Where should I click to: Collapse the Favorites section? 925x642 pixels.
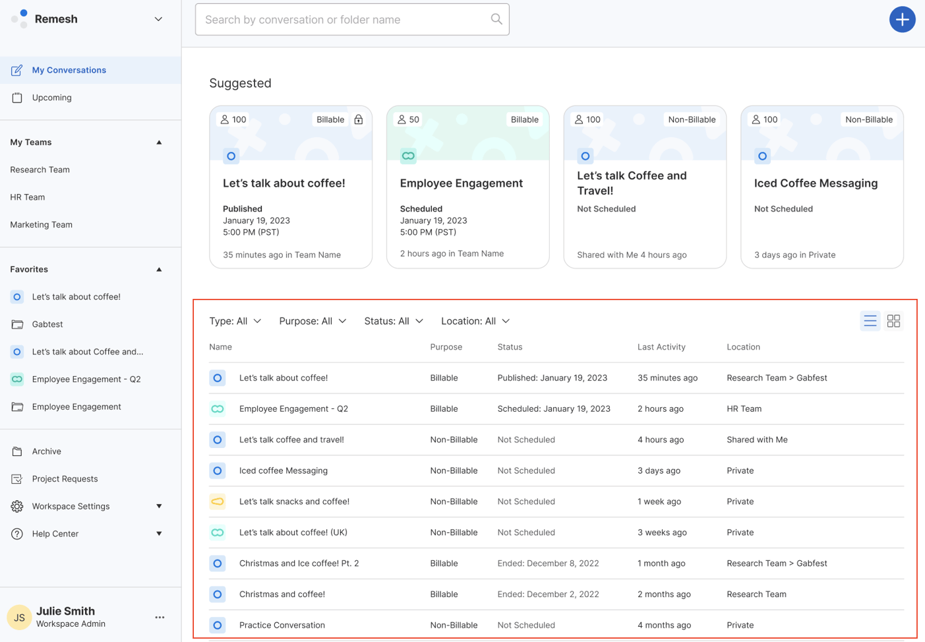click(x=159, y=269)
